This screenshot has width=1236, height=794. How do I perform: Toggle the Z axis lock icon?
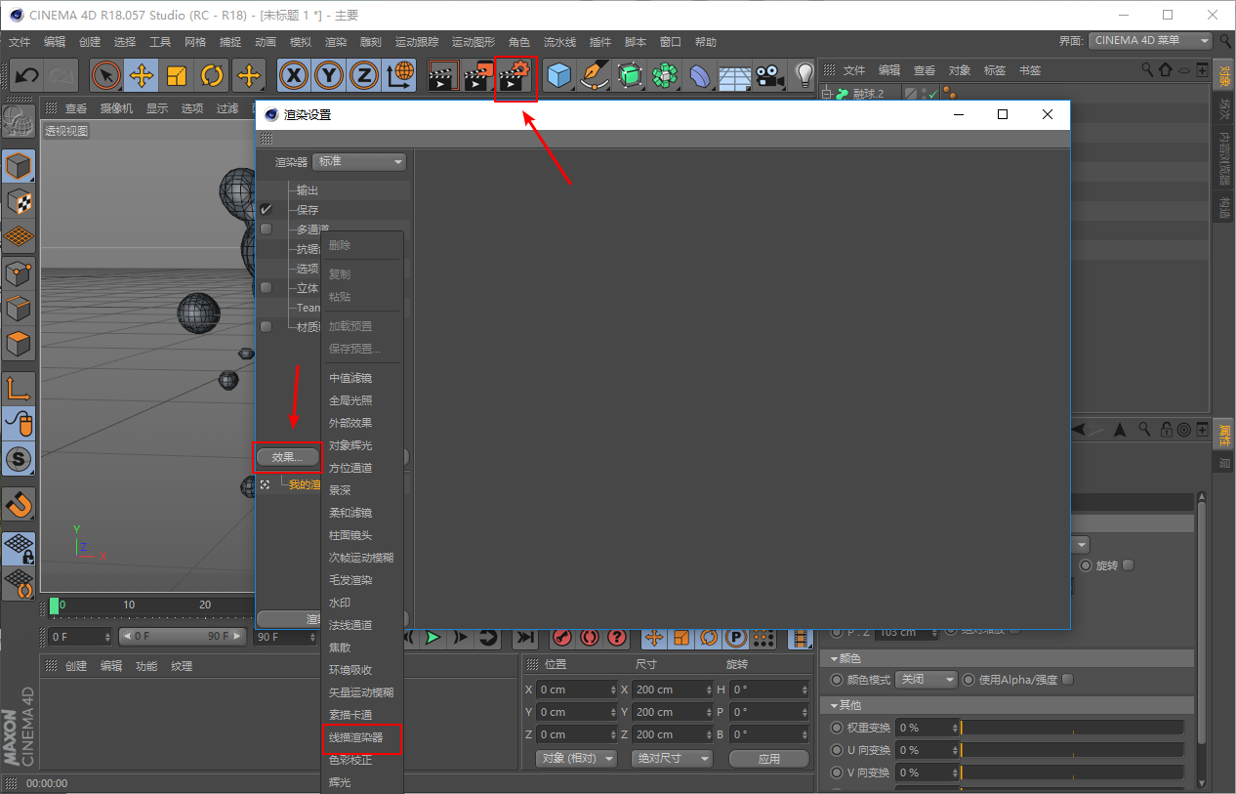pos(364,75)
